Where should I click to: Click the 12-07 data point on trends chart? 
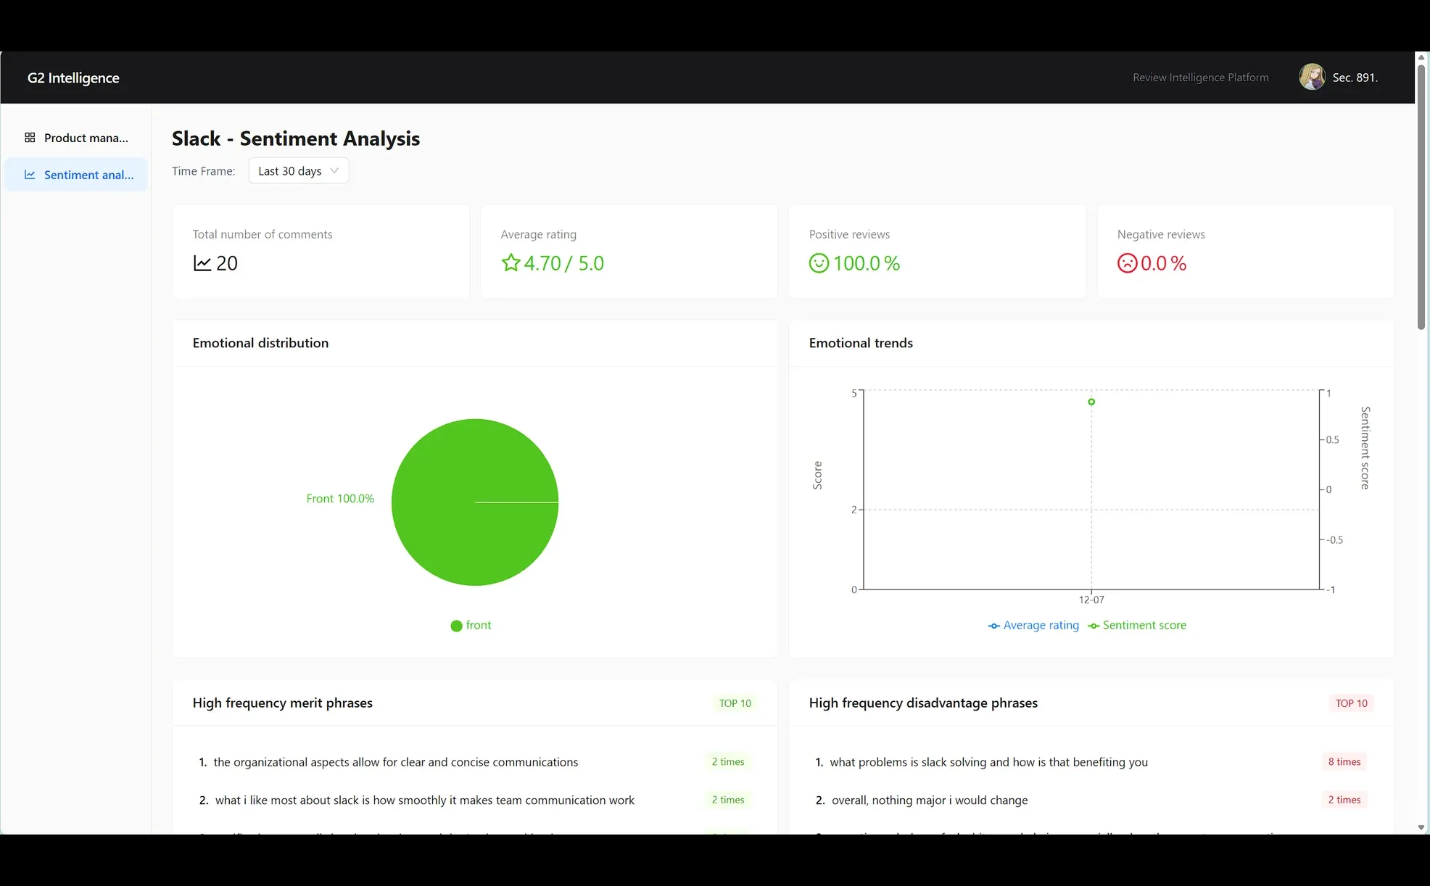(x=1091, y=402)
